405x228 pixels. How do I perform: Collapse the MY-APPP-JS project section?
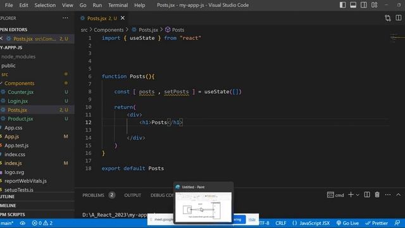37,47
